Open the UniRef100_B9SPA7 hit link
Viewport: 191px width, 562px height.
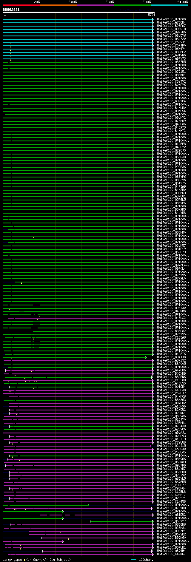(171, 26)
